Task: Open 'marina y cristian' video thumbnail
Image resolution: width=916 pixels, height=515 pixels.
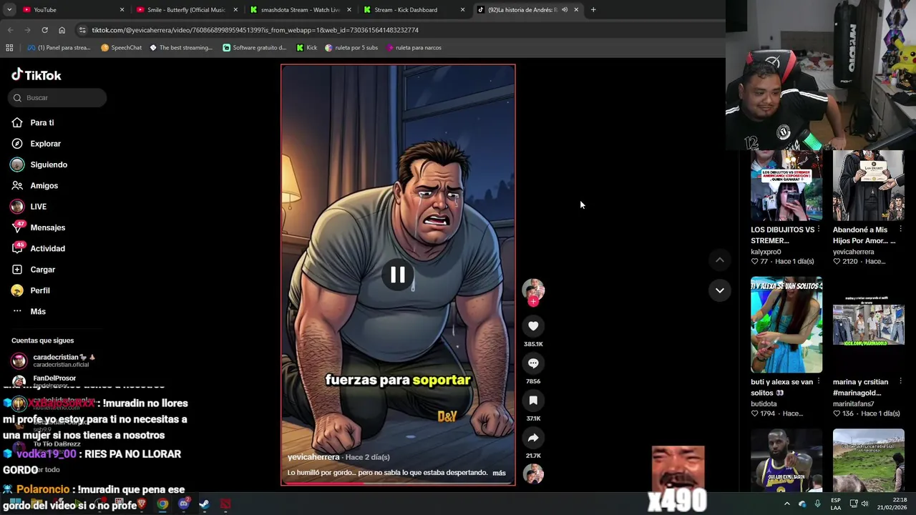Action: tap(868, 325)
